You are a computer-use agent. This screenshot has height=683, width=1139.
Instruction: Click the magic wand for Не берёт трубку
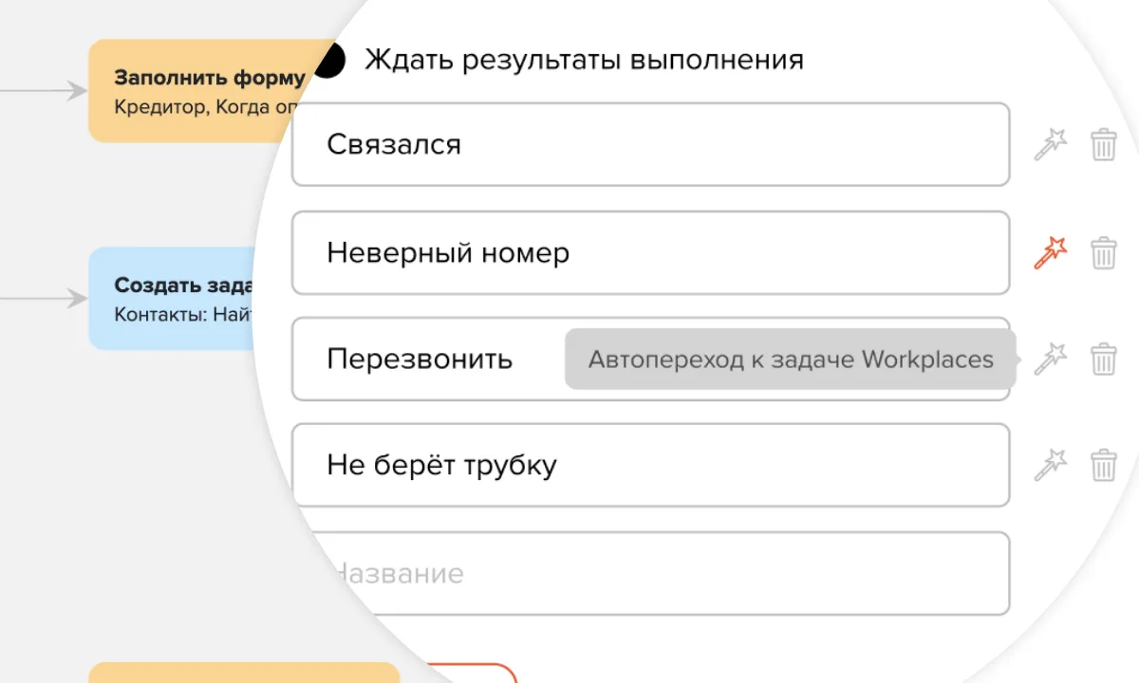[x=1051, y=466]
